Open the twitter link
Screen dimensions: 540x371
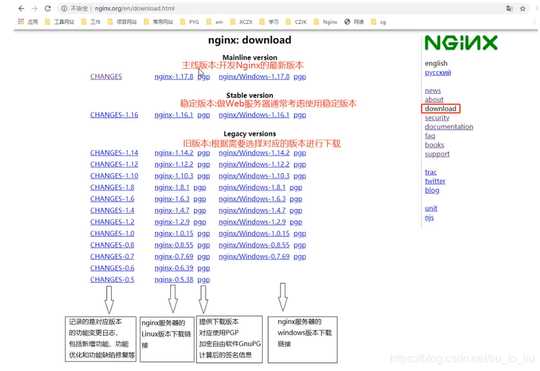pos(435,181)
